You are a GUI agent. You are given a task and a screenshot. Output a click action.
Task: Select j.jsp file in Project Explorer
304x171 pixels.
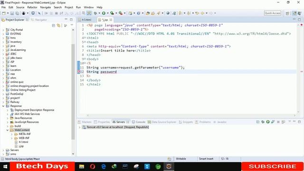click(21, 146)
